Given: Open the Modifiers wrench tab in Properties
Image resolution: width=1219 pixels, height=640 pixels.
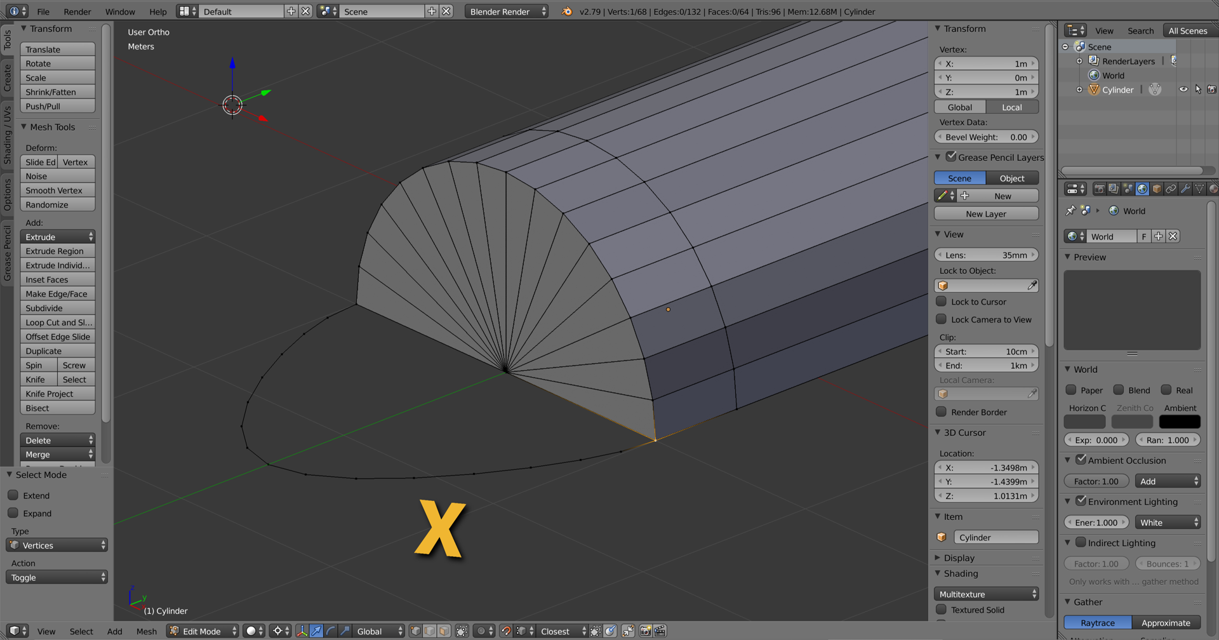Looking at the screenshot, I should coord(1185,189).
